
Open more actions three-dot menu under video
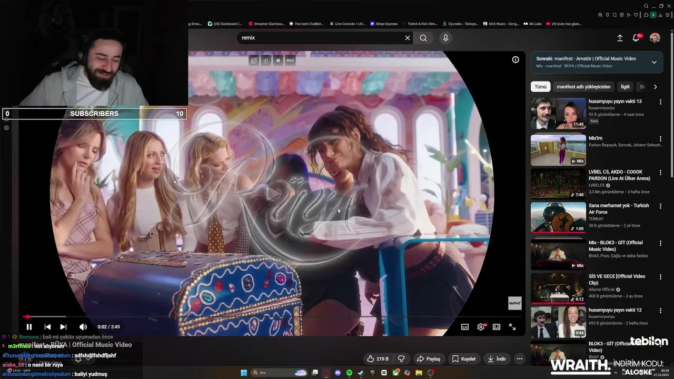click(519, 359)
